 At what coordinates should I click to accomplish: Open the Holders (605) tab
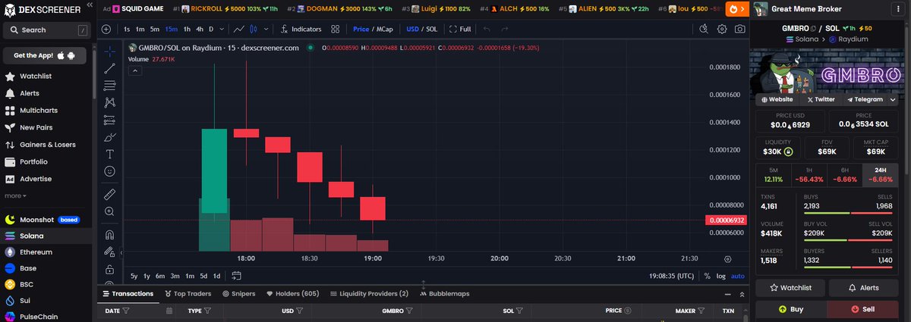pos(292,293)
